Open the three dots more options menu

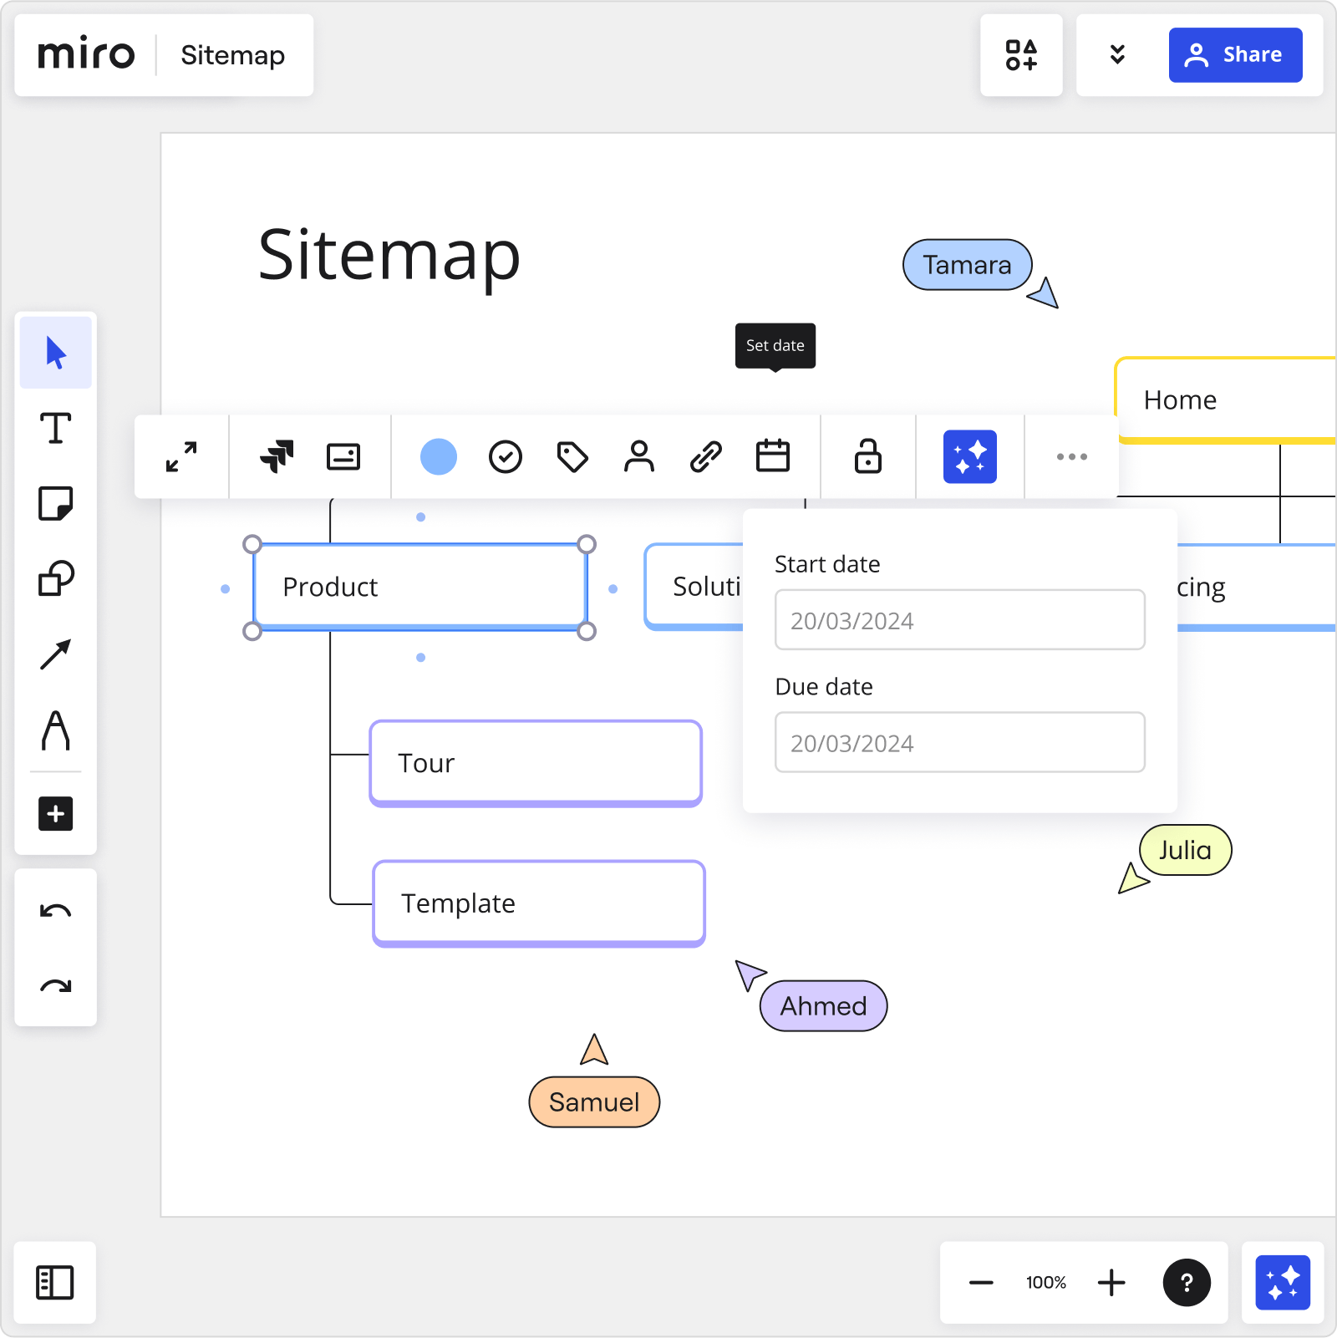click(1071, 457)
